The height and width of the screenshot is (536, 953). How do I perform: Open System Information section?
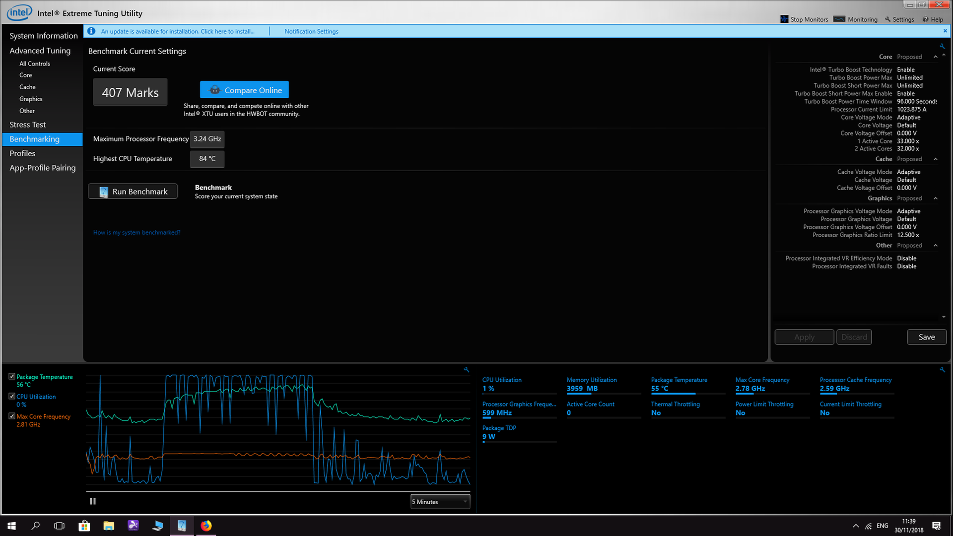[x=44, y=36]
